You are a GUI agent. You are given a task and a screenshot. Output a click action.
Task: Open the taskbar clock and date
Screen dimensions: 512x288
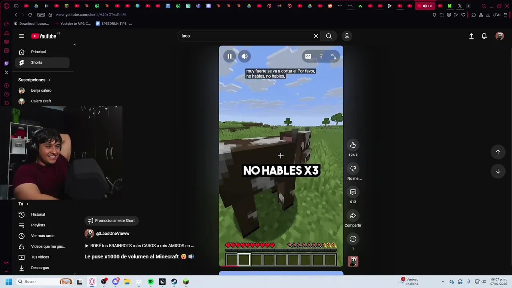[499, 282]
